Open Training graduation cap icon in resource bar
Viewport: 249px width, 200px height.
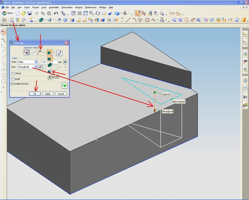point(245,61)
